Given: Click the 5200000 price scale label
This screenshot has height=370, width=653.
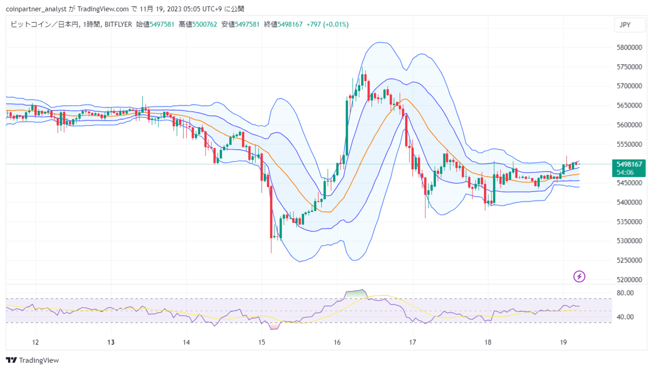Looking at the screenshot, I should tap(629, 280).
